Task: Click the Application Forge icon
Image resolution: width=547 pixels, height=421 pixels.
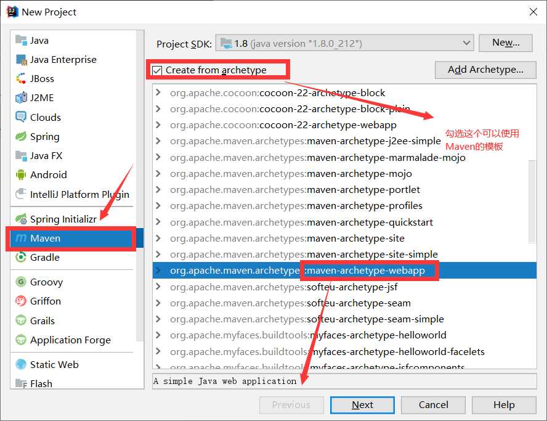Action: 21,340
